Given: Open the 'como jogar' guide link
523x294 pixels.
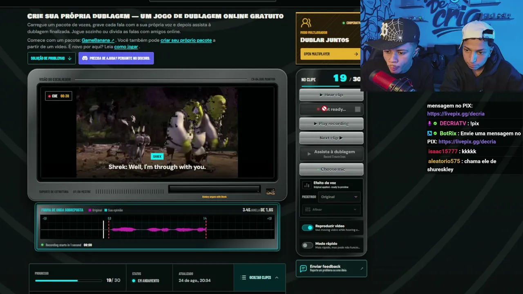Looking at the screenshot, I should click(126, 47).
